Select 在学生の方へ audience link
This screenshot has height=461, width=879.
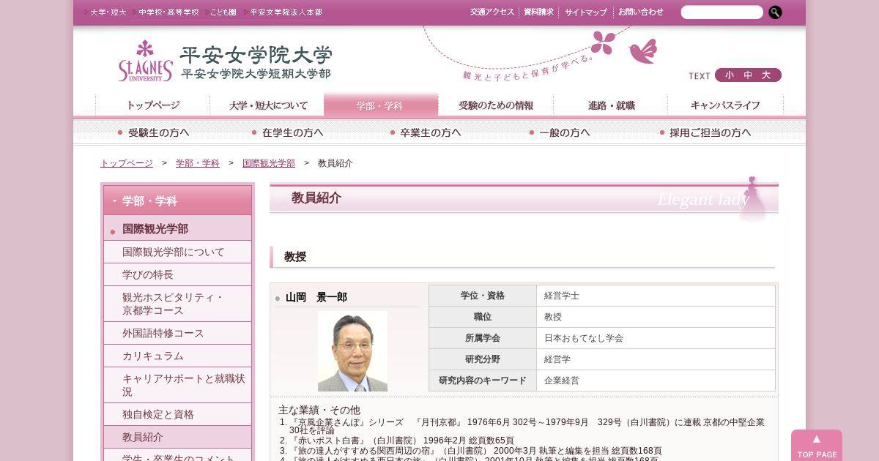pyautogui.click(x=287, y=132)
